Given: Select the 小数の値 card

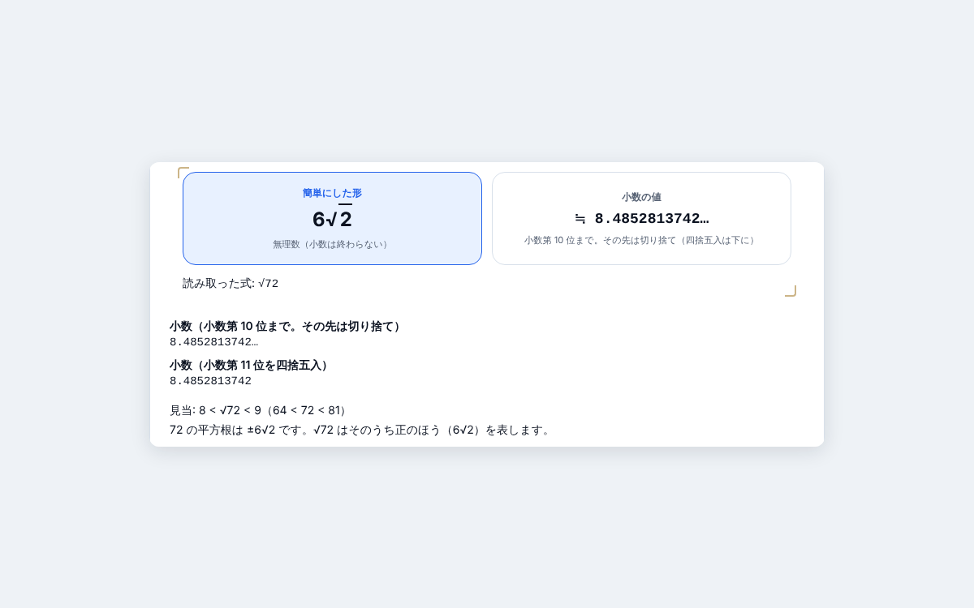Looking at the screenshot, I should click(x=641, y=218).
